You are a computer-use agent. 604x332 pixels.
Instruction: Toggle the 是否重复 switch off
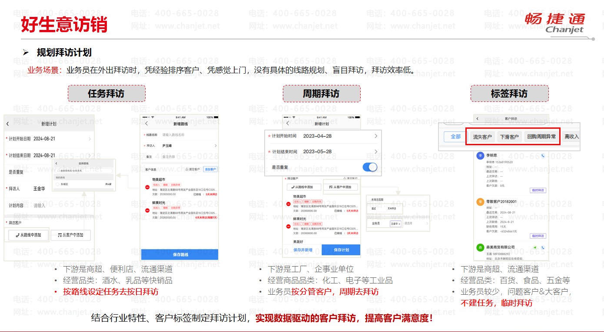(x=370, y=167)
